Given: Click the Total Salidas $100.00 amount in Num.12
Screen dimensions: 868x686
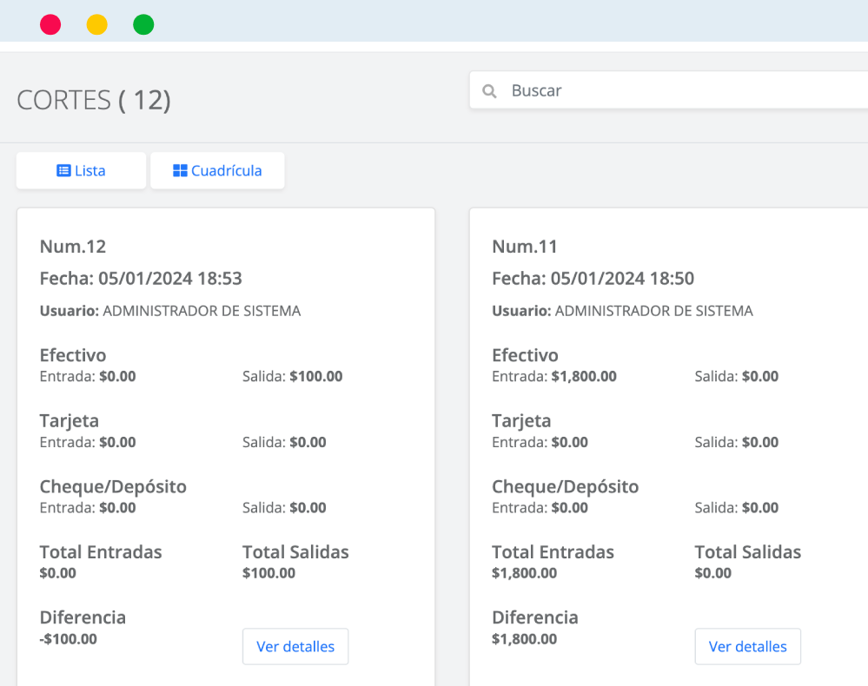Looking at the screenshot, I should pos(269,573).
